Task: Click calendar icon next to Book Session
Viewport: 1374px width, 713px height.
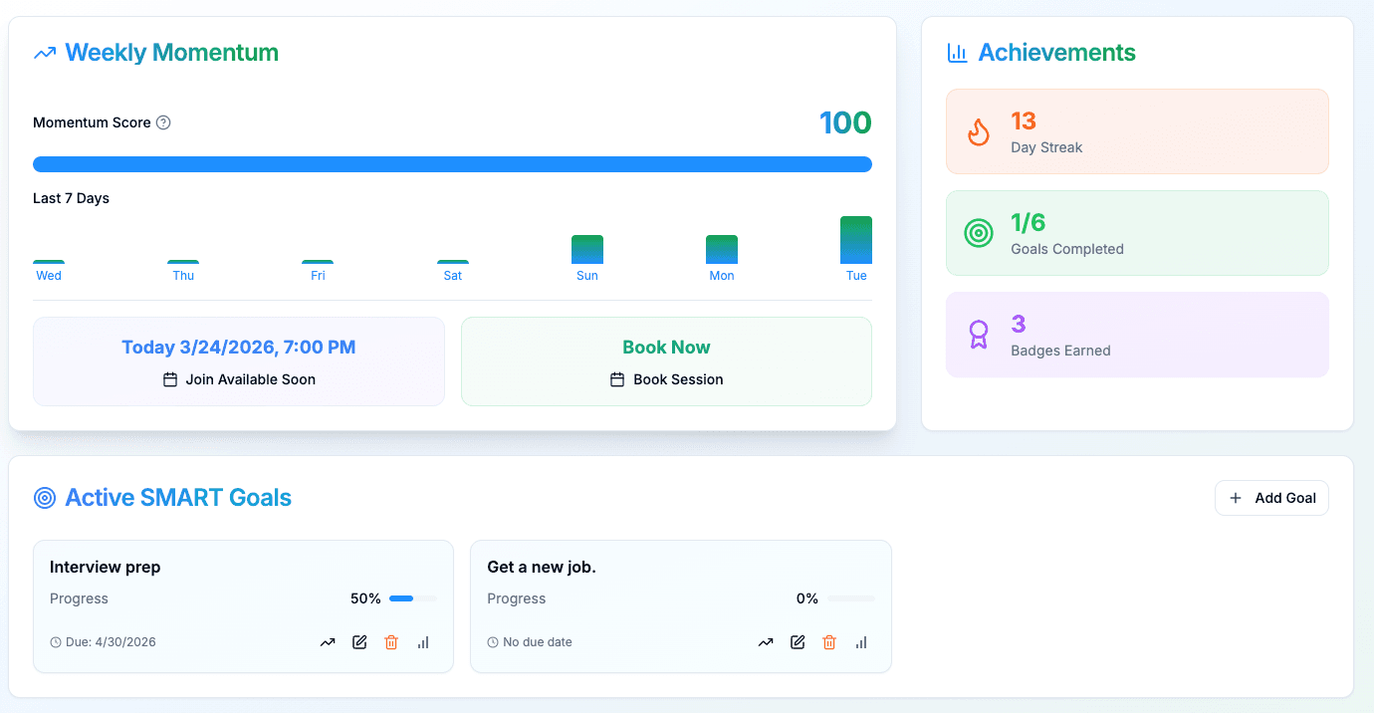Action: [617, 379]
